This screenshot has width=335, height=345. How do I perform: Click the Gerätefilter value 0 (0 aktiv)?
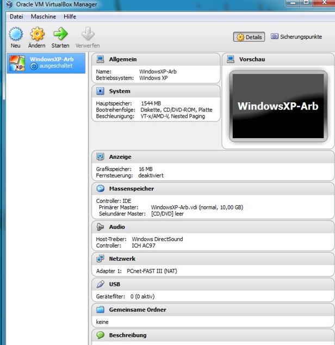coord(142,297)
